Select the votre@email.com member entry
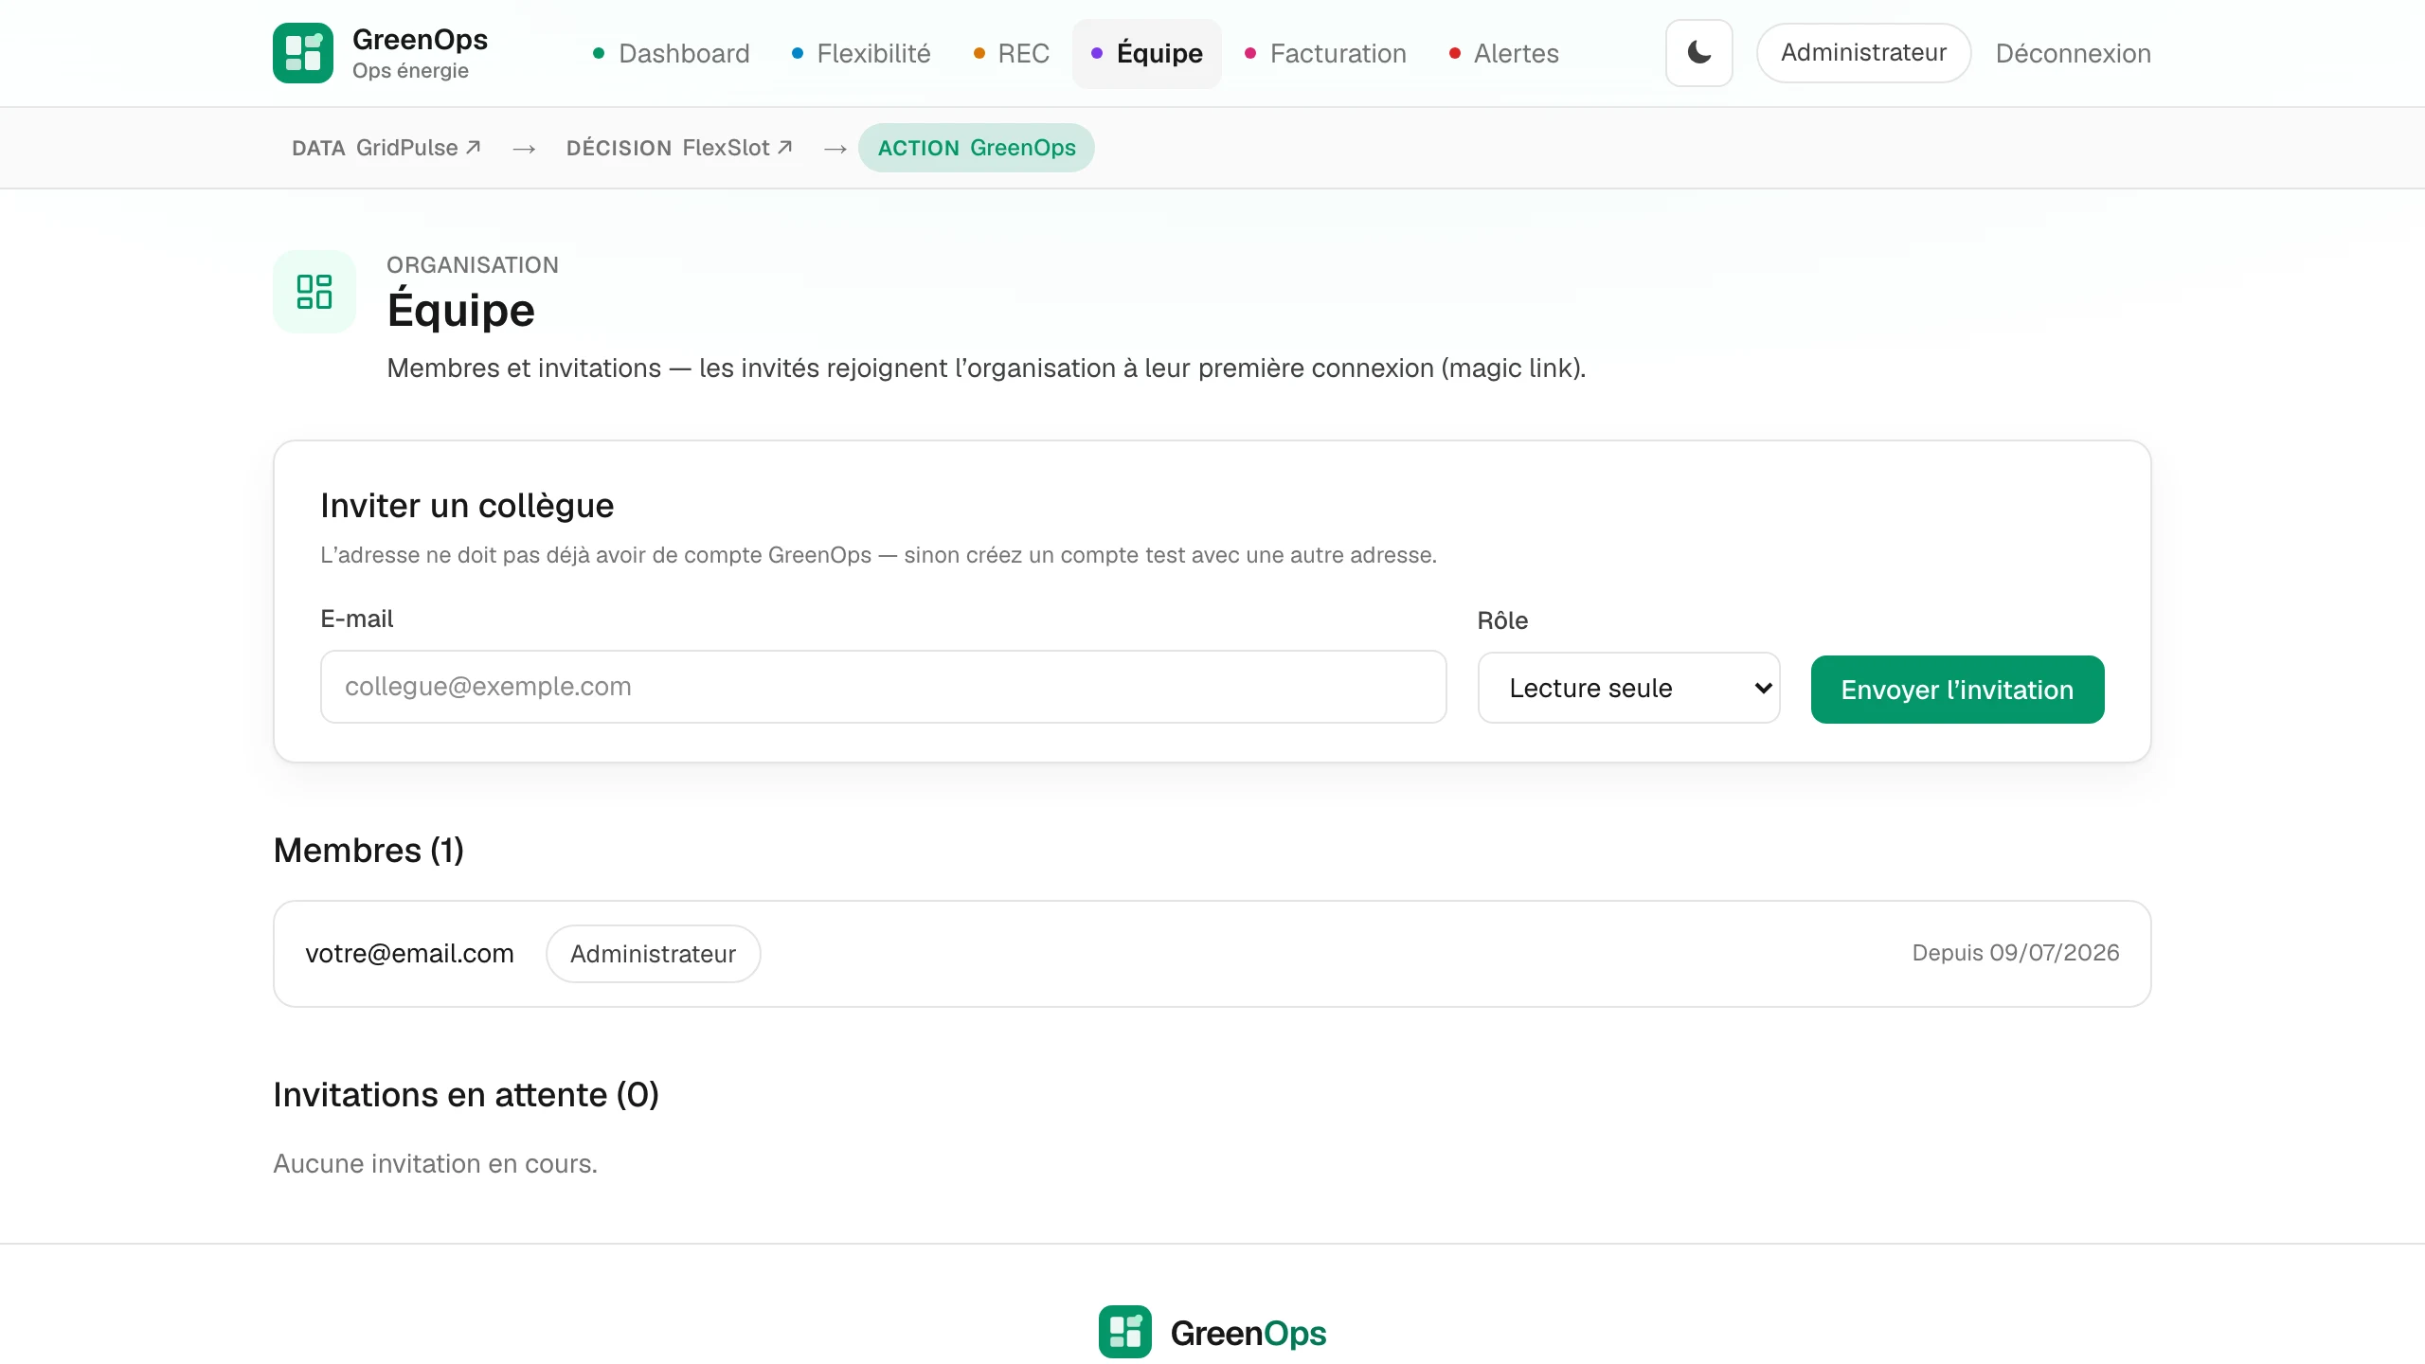Image resolution: width=2425 pixels, height=1364 pixels. [1212, 954]
